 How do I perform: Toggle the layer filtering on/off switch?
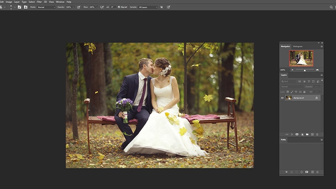tap(321, 81)
